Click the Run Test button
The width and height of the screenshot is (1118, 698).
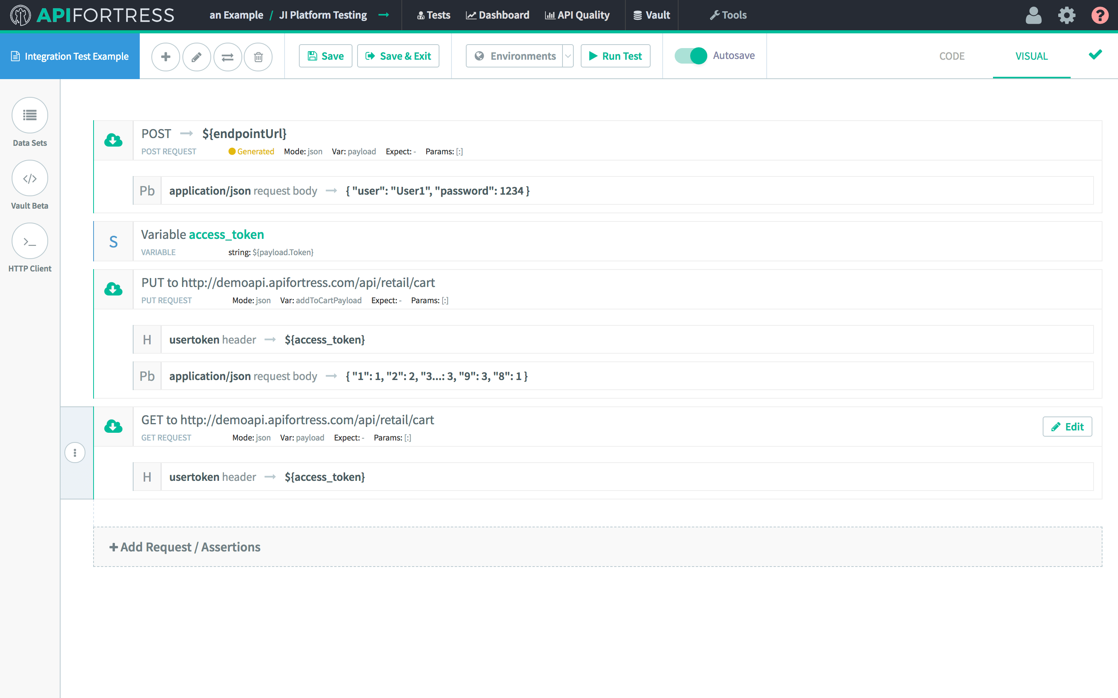coord(615,56)
